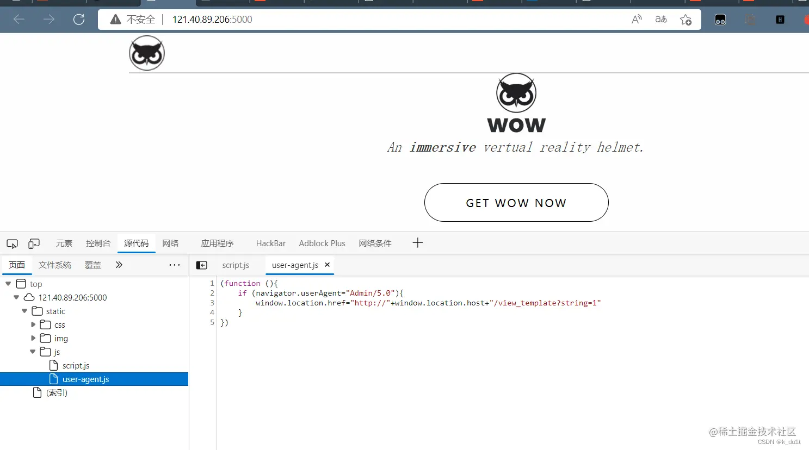Image resolution: width=809 pixels, height=450 pixels.
Task: Open the 控制台 (Console) DevTools tab
Action: tap(98, 243)
